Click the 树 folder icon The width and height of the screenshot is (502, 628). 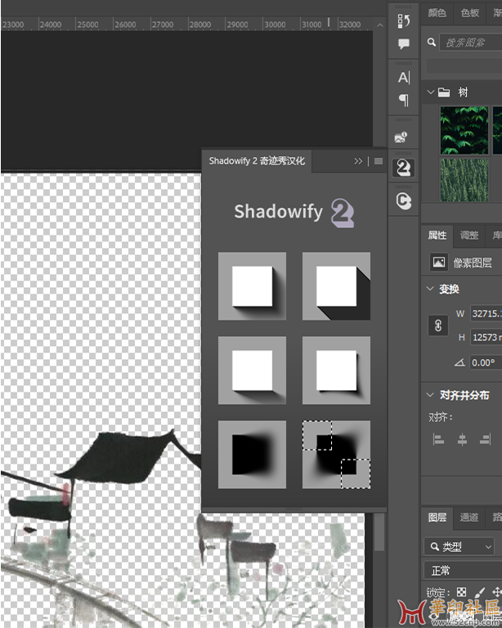(444, 92)
